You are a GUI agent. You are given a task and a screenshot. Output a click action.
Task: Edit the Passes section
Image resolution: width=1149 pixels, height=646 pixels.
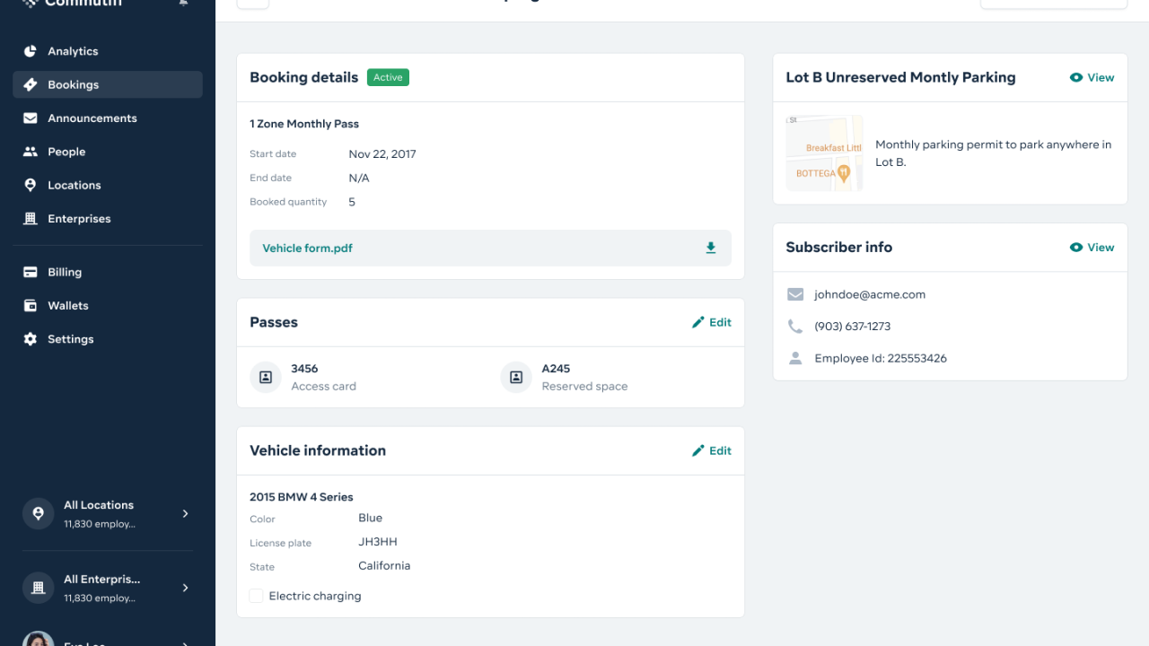[712, 322]
